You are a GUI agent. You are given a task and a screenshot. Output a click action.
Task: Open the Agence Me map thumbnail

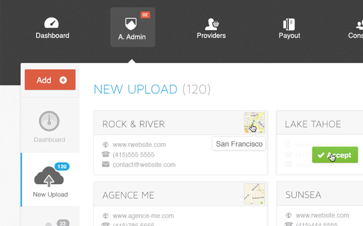tap(254, 194)
